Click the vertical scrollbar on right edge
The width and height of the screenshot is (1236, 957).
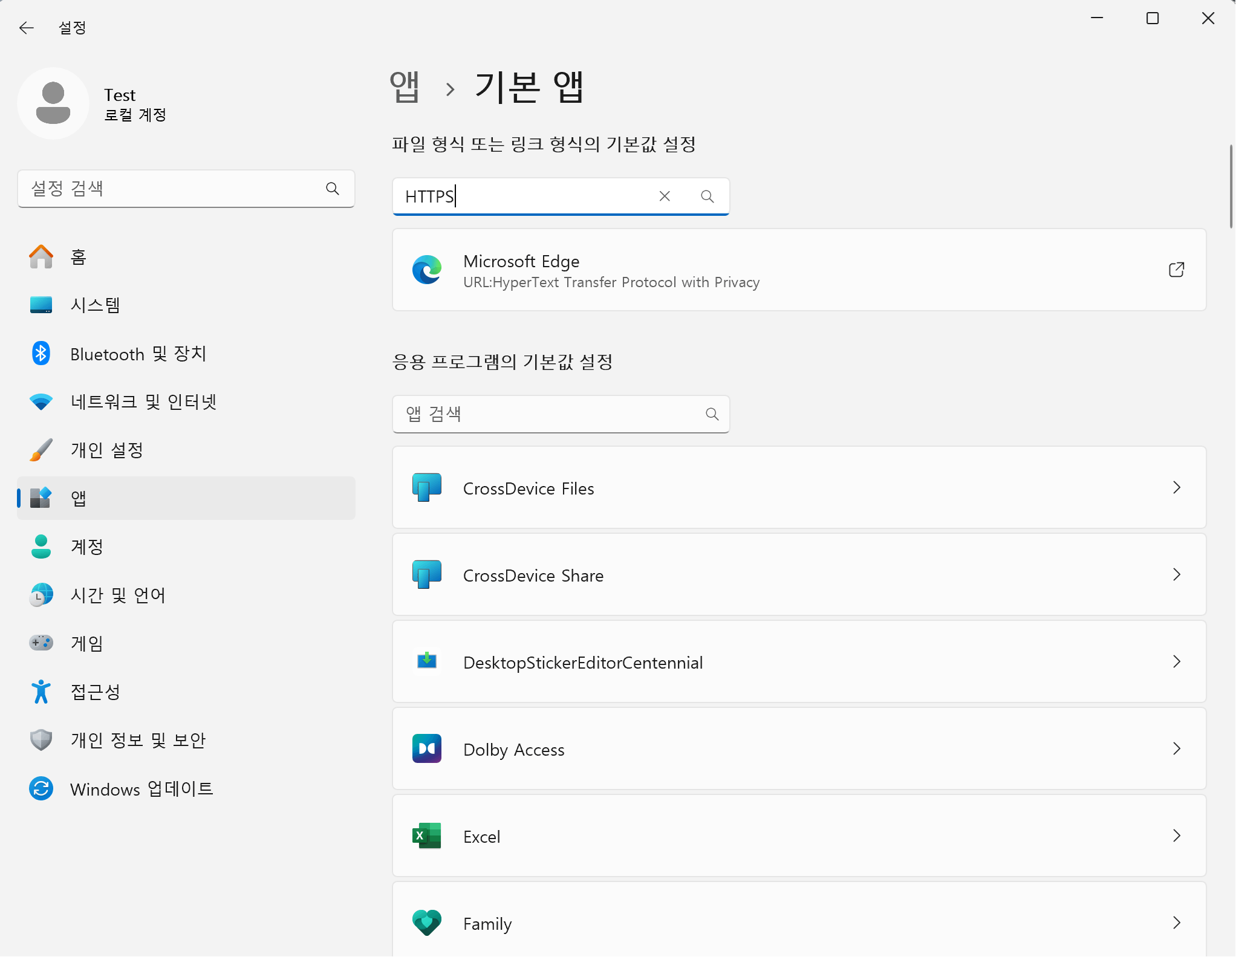tap(1231, 187)
